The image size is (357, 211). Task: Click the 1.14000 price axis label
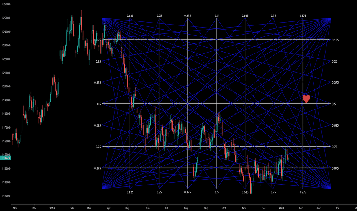[x=5, y=168]
